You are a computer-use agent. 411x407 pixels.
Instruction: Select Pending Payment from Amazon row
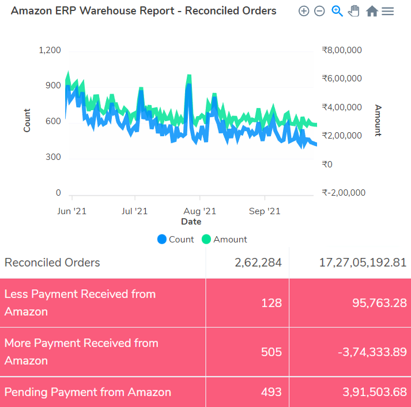205,393
